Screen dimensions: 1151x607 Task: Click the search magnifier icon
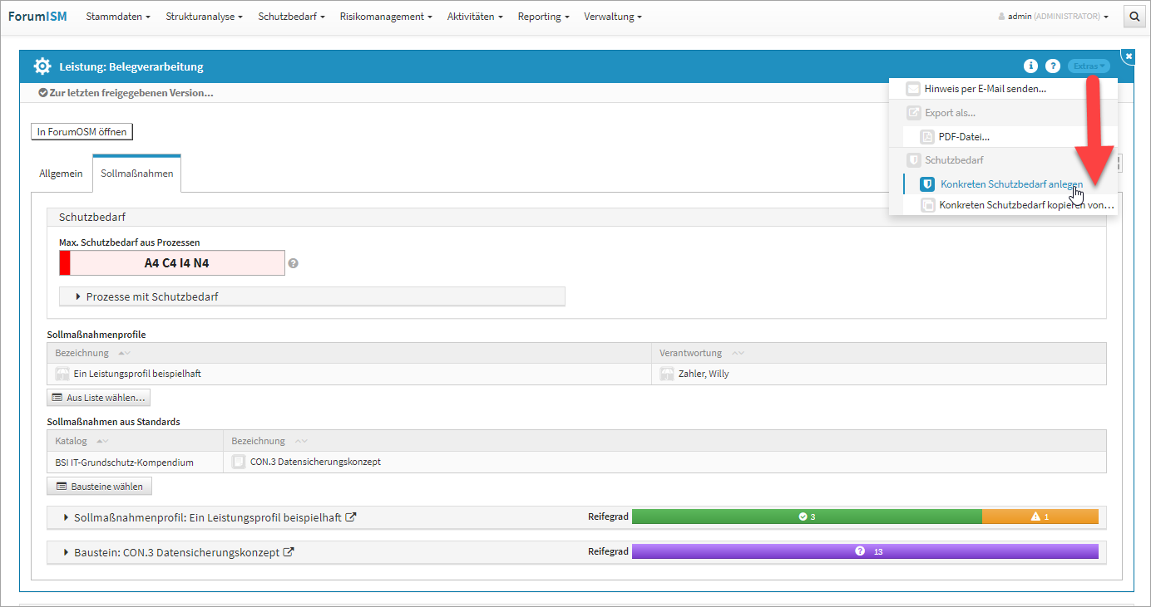tap(1134, 17)
